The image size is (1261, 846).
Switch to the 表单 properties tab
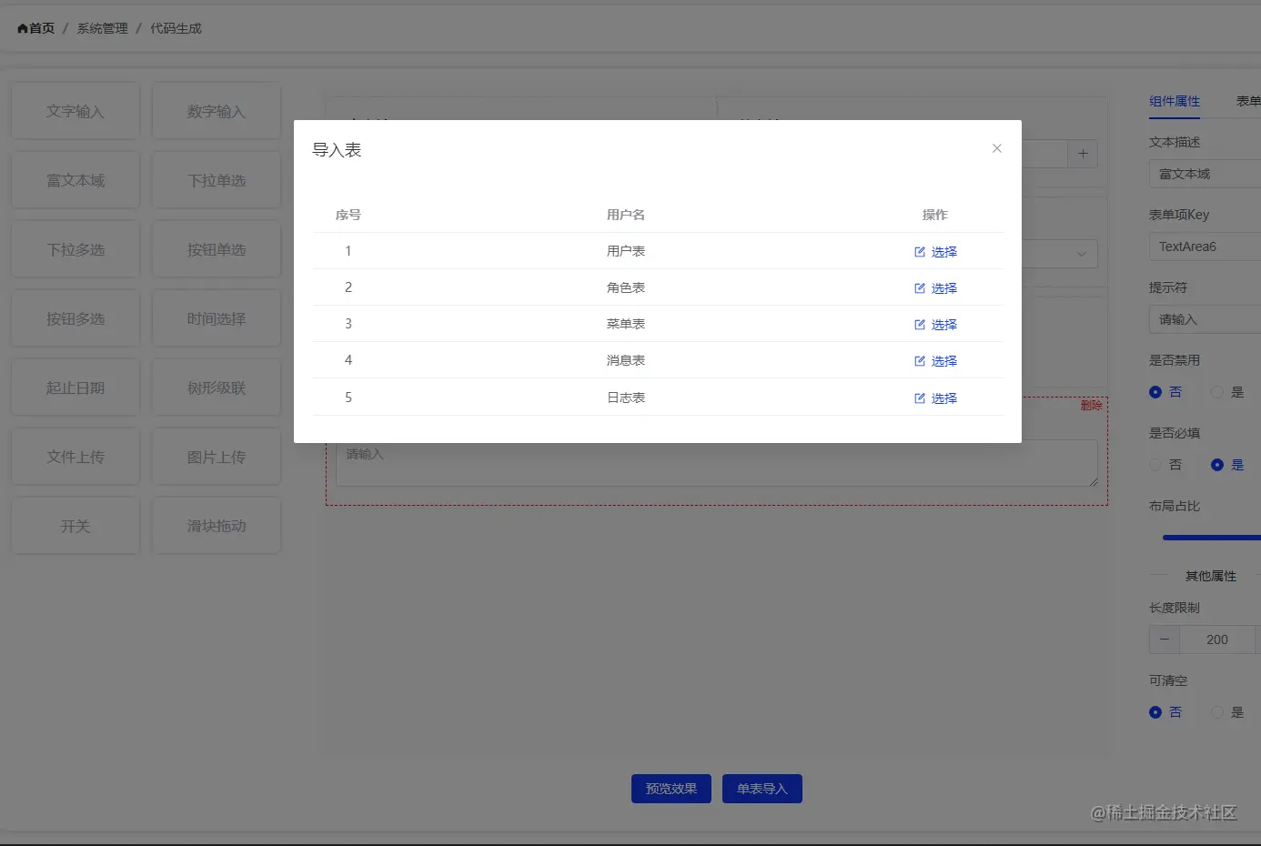(x=1248, y=101)
